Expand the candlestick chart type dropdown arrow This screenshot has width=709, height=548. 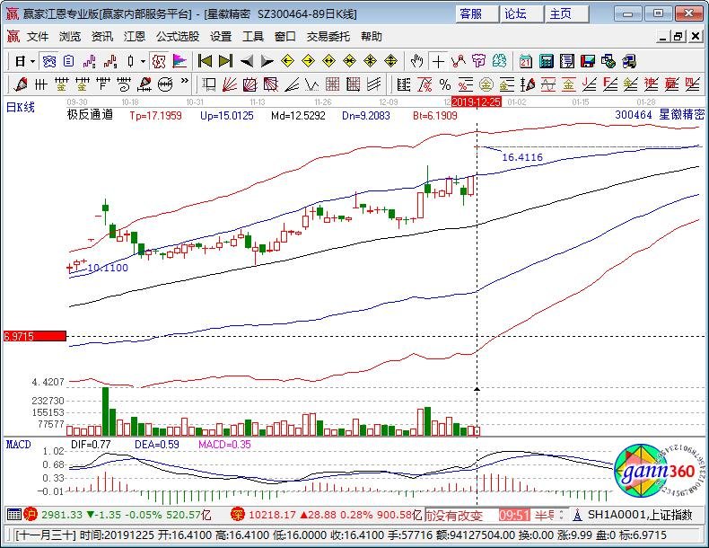[x=143, y=61]
